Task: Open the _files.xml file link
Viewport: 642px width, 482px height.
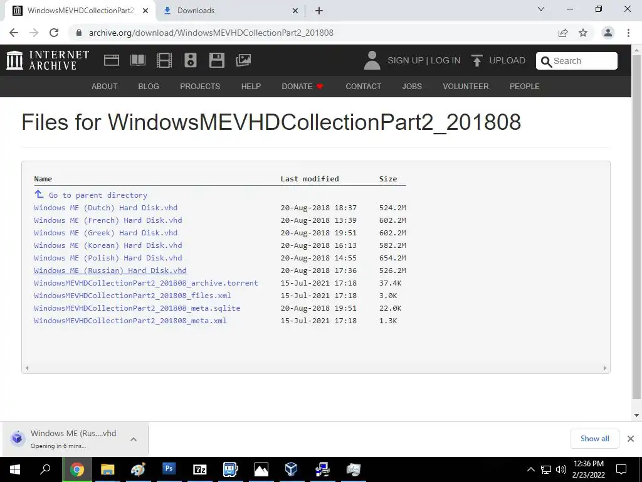Action: point(133,296)
